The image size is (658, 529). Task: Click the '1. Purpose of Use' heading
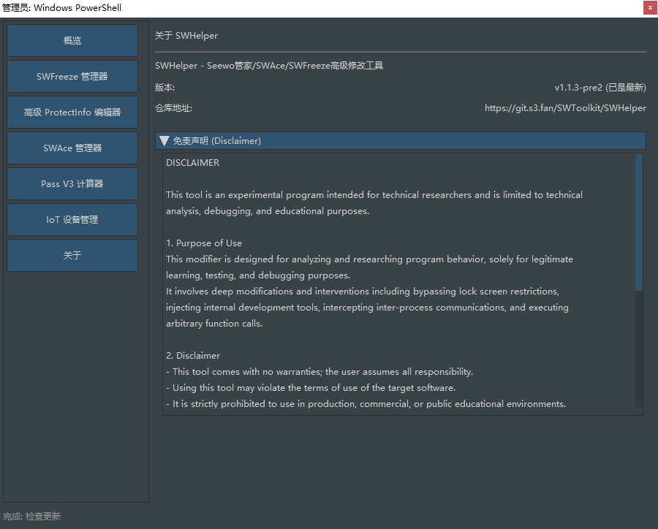204,243
